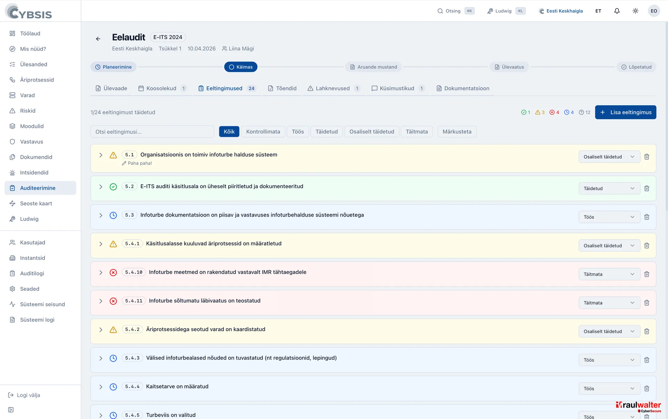This screenshot has width=668, height=419.
Task: Open Töölaud in the sidebar
Action: point(40,33)
